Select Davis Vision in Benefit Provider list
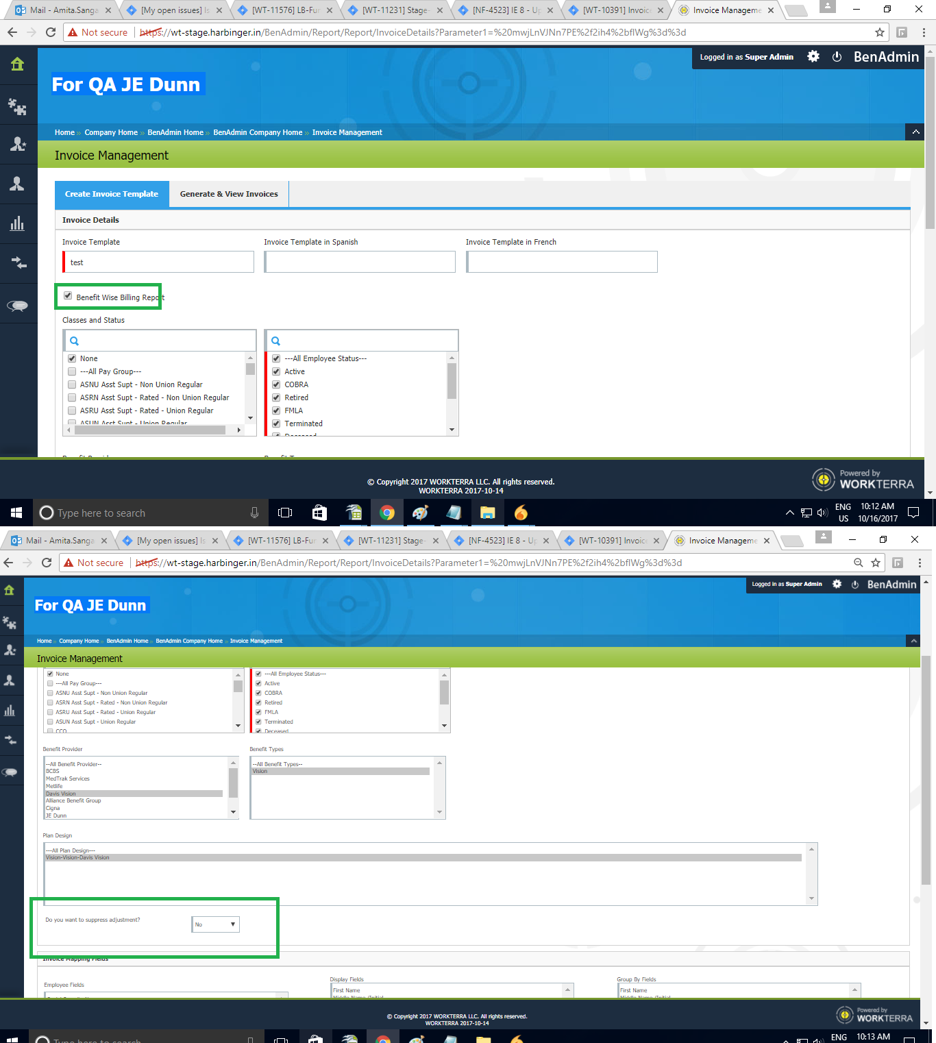The image size is (936, 1043). coord(134,794)
